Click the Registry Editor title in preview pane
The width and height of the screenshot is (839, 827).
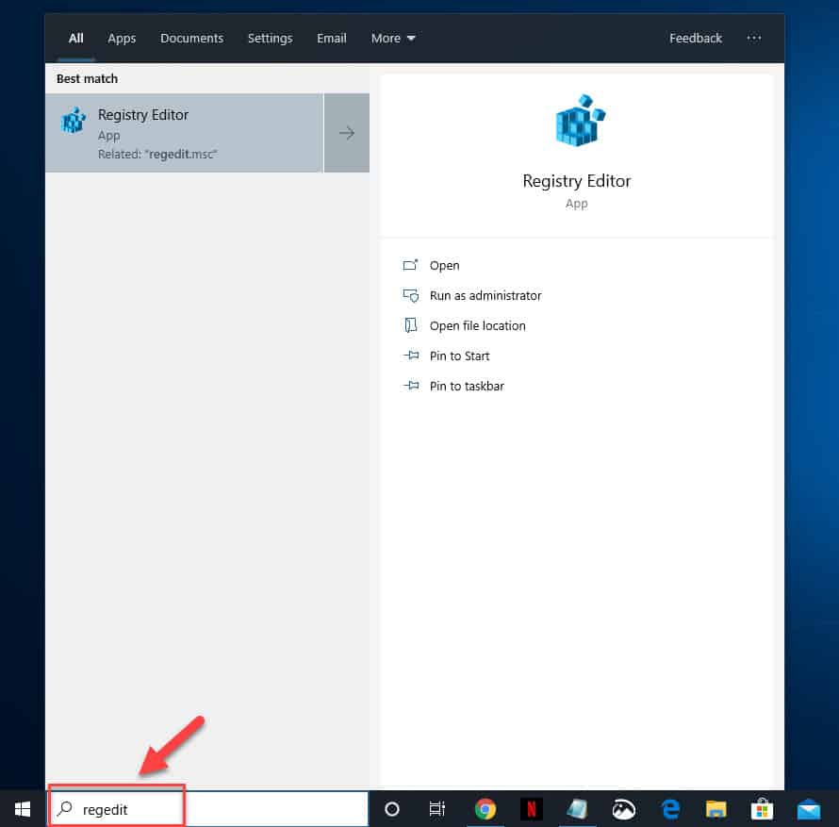tap(576, 181)
